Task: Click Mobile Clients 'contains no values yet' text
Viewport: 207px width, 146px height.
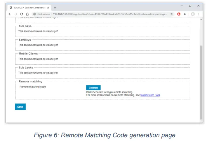Action: tap(38, 59)
